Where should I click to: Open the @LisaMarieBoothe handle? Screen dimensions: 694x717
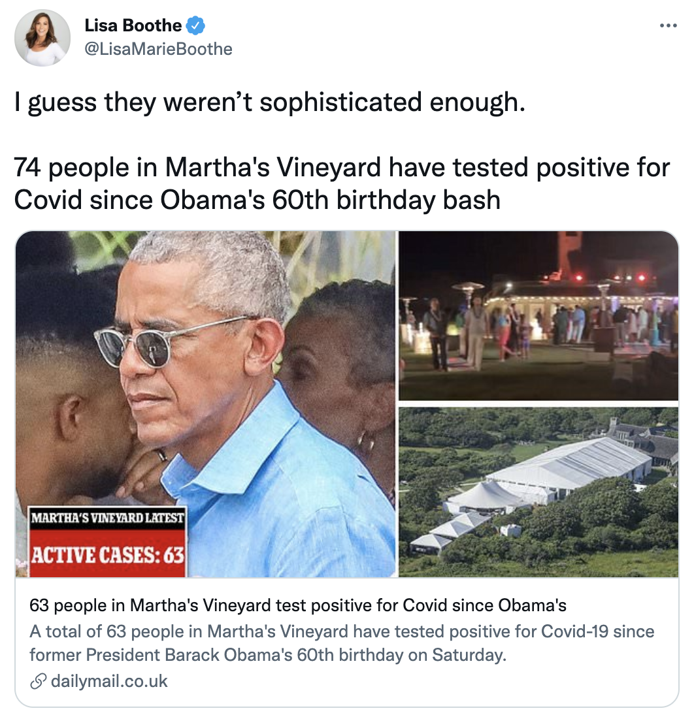click(158, 49)
